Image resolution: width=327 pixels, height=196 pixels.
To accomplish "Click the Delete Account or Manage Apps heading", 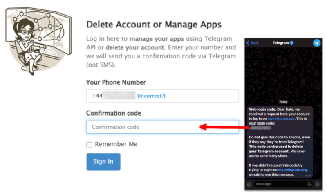I will click(154, 24).
